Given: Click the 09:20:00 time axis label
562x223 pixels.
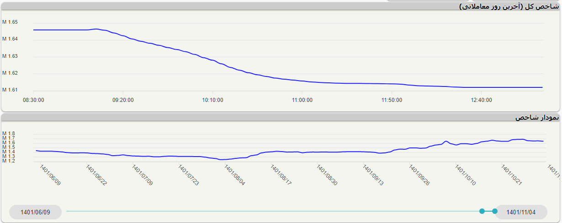Looking at the screenshot, I should coord(123,100).
